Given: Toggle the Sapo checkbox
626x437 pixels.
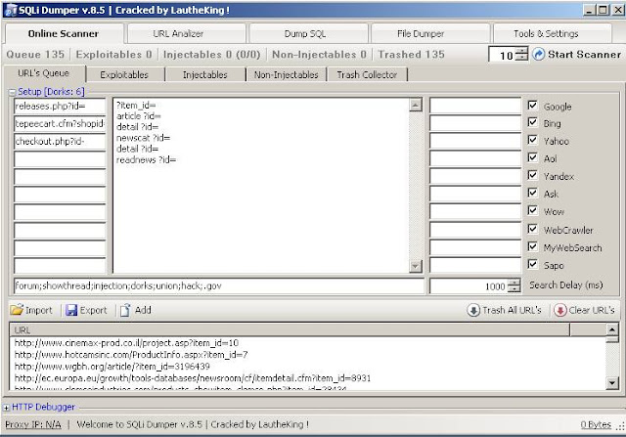Looking at the screenshot, I should (x=532, y=264).
